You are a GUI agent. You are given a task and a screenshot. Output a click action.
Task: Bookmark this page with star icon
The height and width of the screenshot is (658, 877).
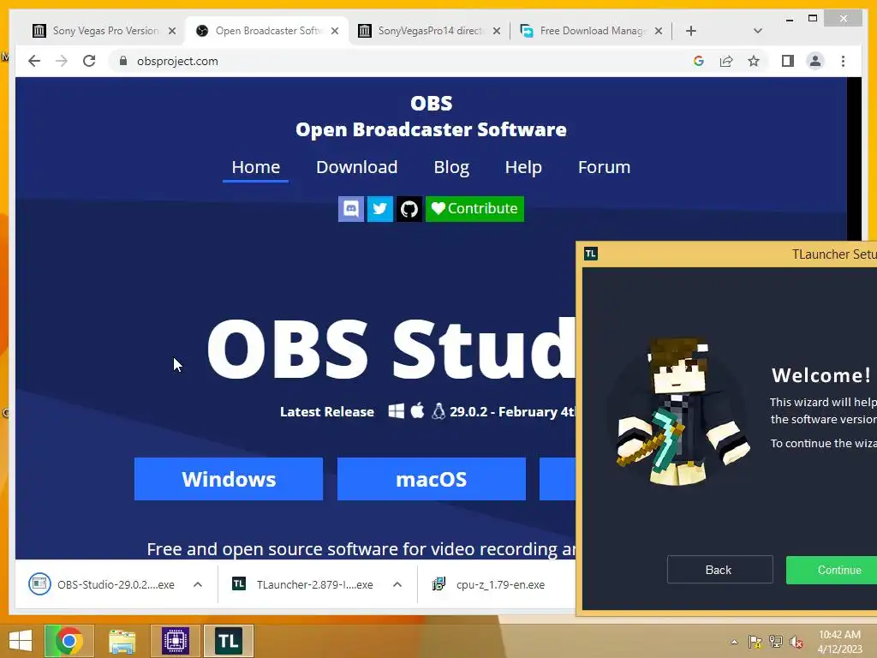point(754,61)
